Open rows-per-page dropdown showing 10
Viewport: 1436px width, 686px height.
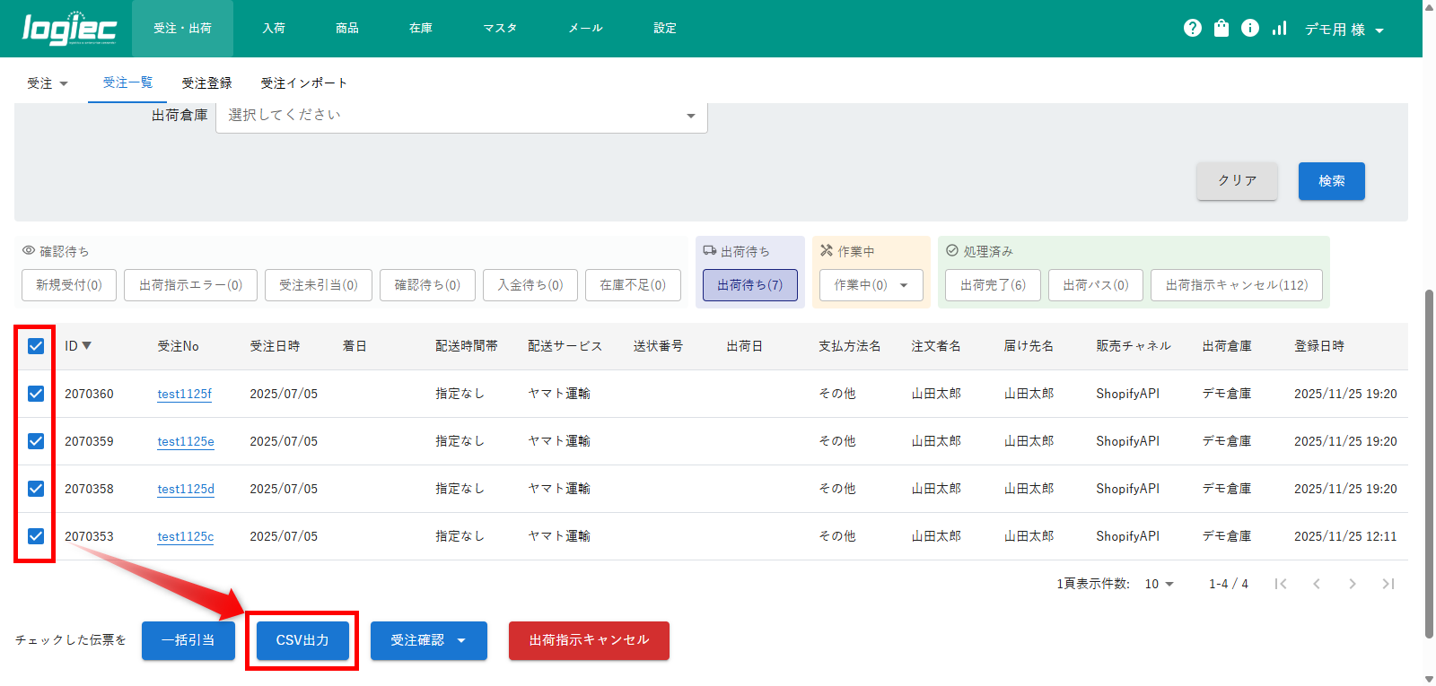coord(1159,584)
